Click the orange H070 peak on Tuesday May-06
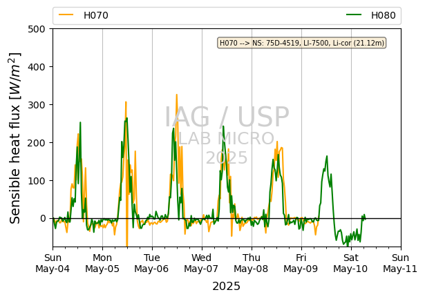The height and width of the screenshot is (299, 425). (x=177, y=95)
